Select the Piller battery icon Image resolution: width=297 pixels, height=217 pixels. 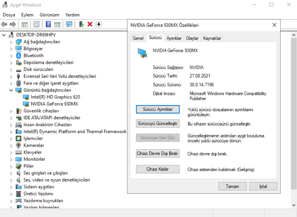pyautogui.click(x=18, y=166)
